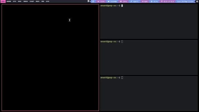This screenshot has width=199, height=112.
Task: Switch to the GFX workspace
Action: coord(48,1)
